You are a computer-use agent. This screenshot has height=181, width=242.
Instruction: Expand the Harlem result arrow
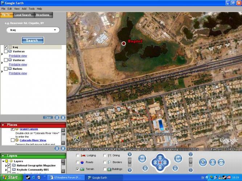(2, 71)
